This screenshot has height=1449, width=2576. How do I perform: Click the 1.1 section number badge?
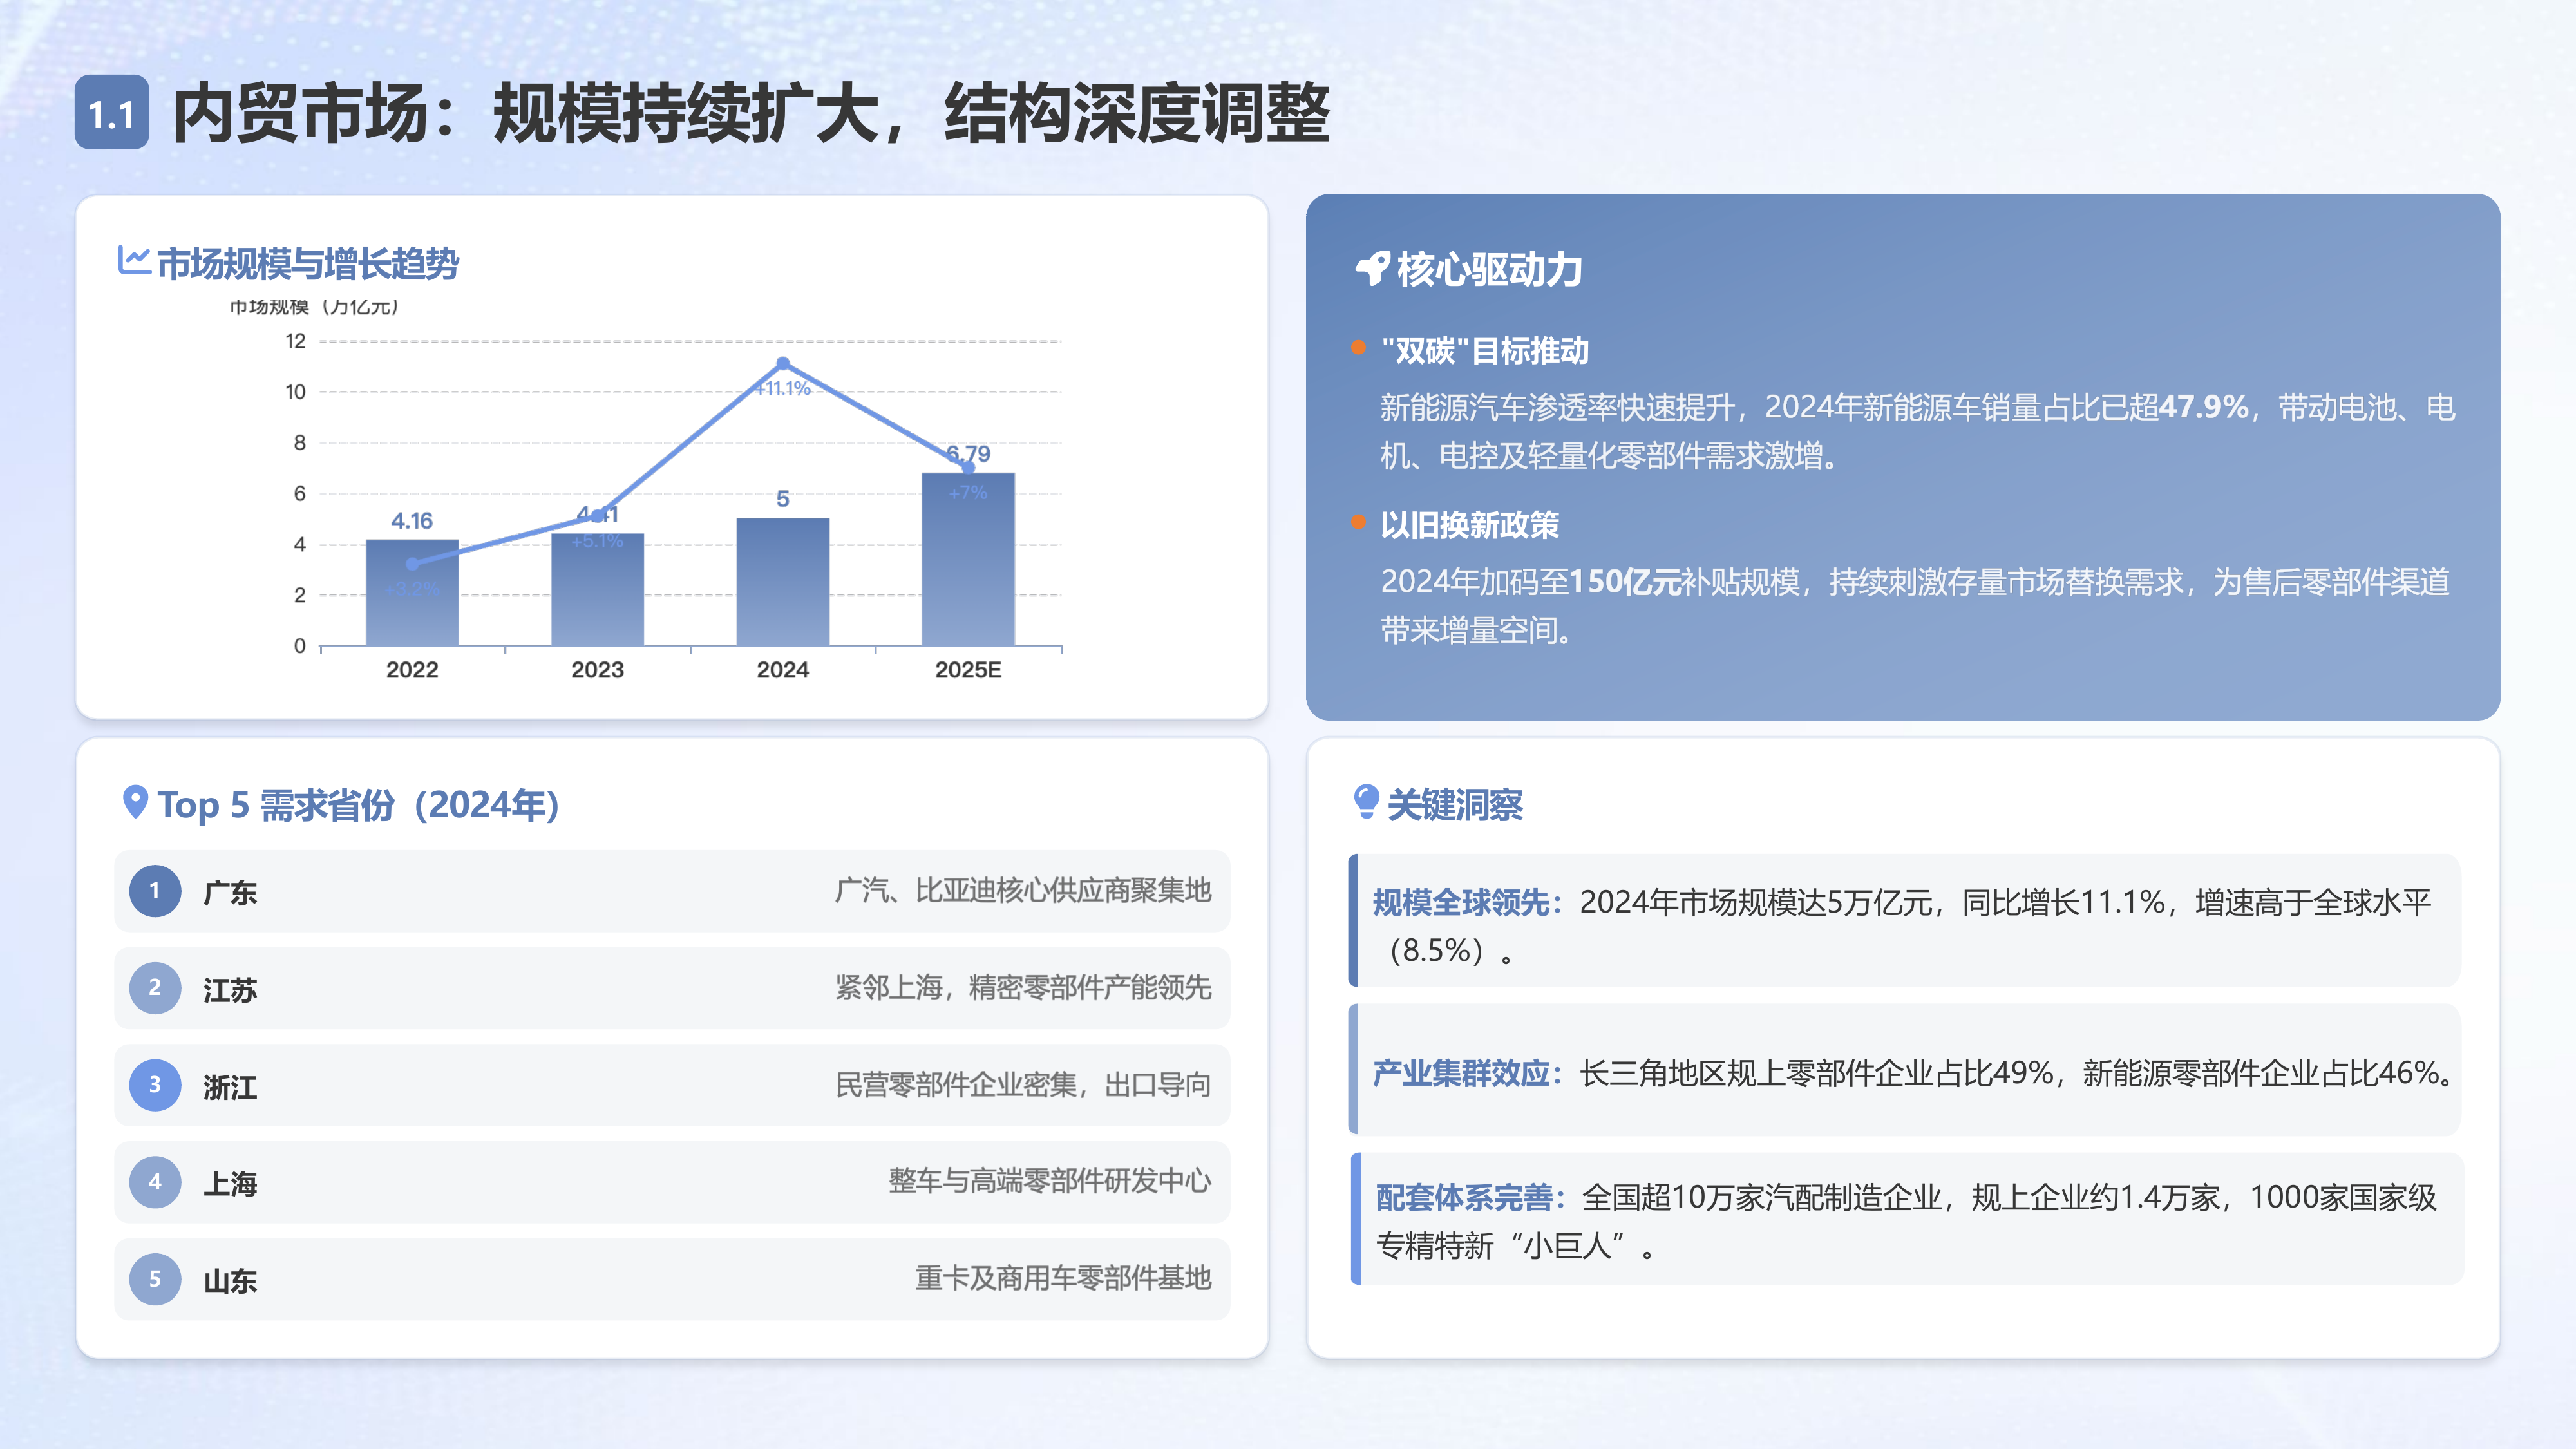click(x=112, y=113)
